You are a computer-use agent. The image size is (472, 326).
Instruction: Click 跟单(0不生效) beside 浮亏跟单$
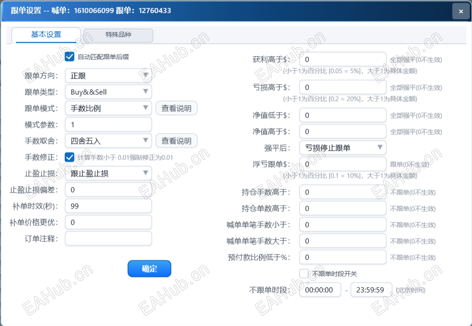(x=409, y=165)
